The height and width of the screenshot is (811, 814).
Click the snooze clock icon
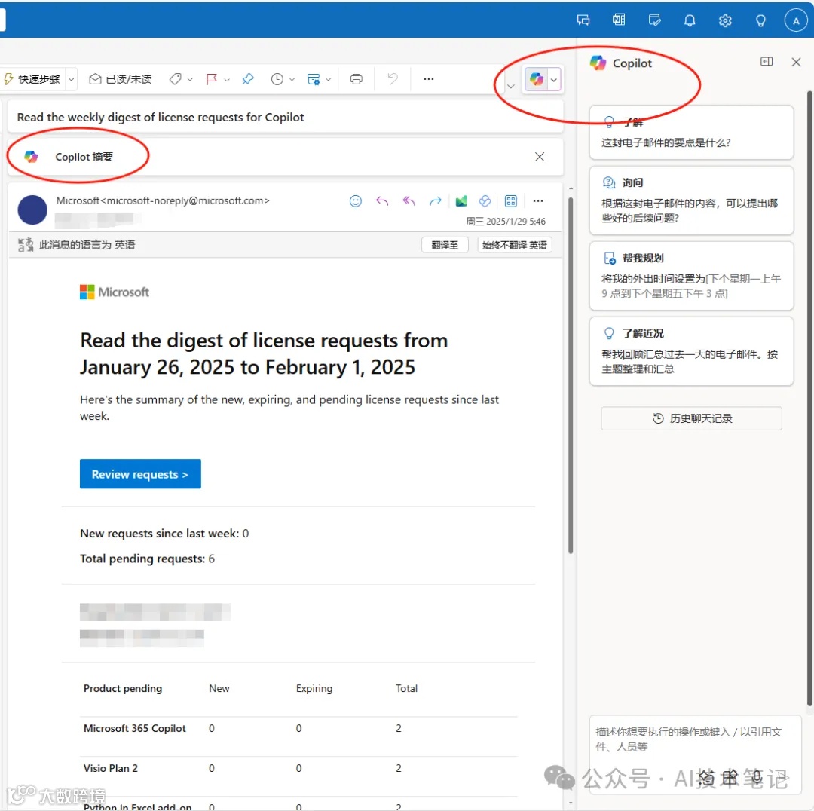[277, 79]
